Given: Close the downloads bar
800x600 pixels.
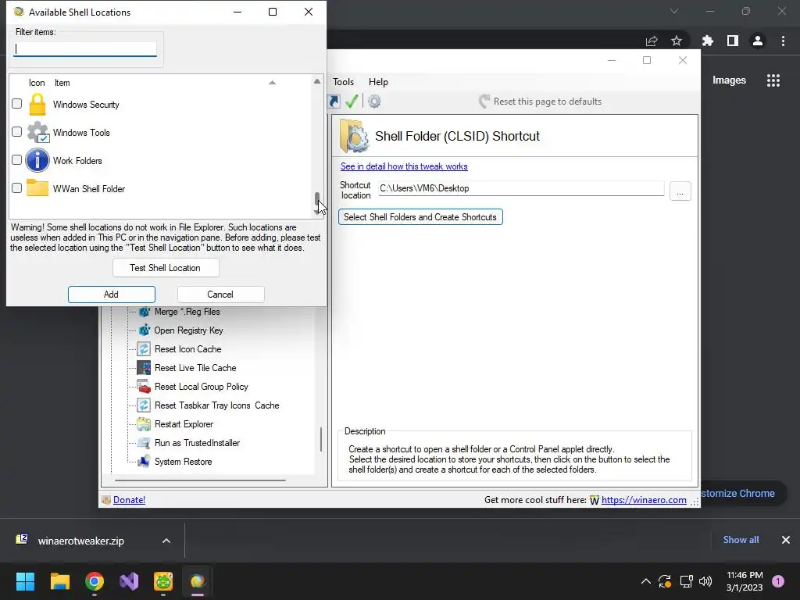Looking at the screenshot, I should 786,540.
